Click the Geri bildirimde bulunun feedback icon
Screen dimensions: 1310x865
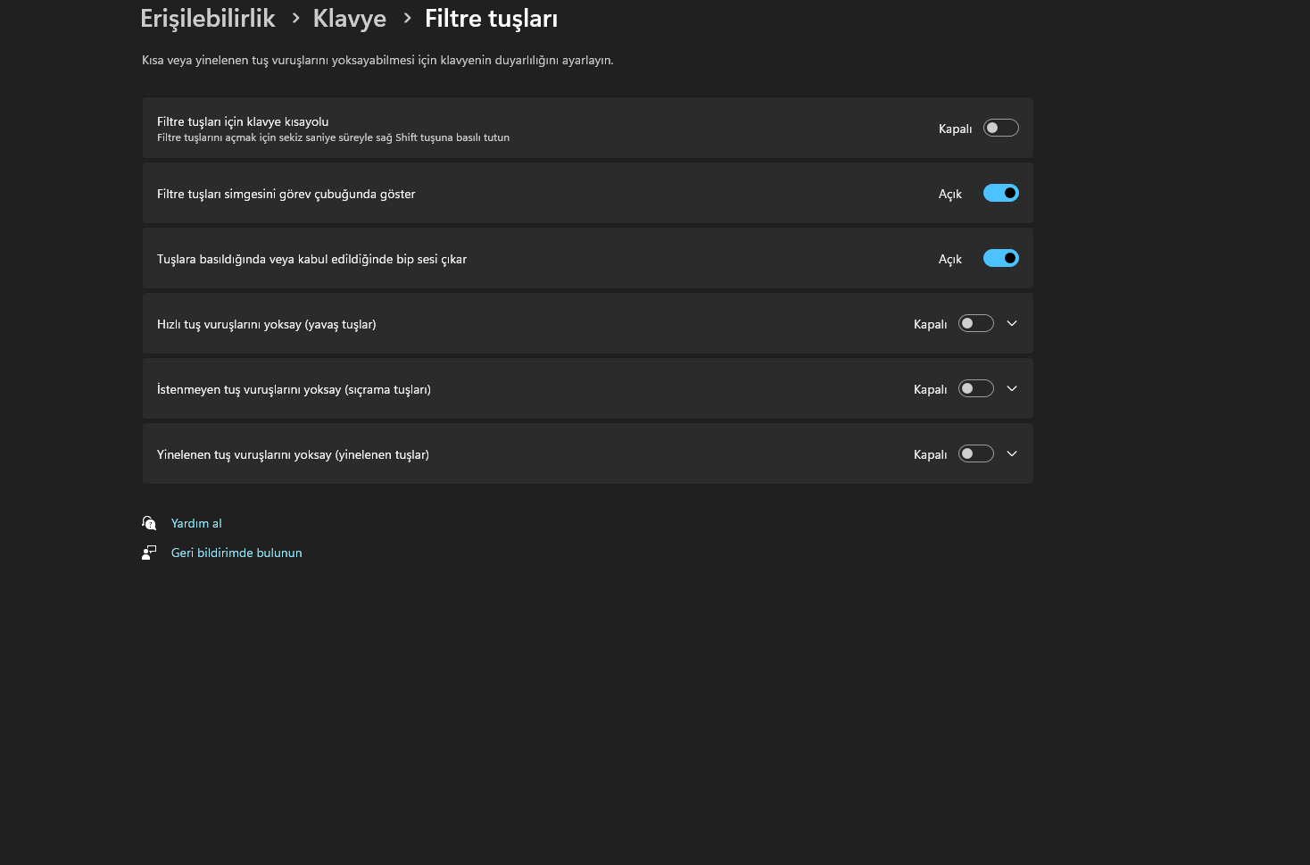point(149,553)
